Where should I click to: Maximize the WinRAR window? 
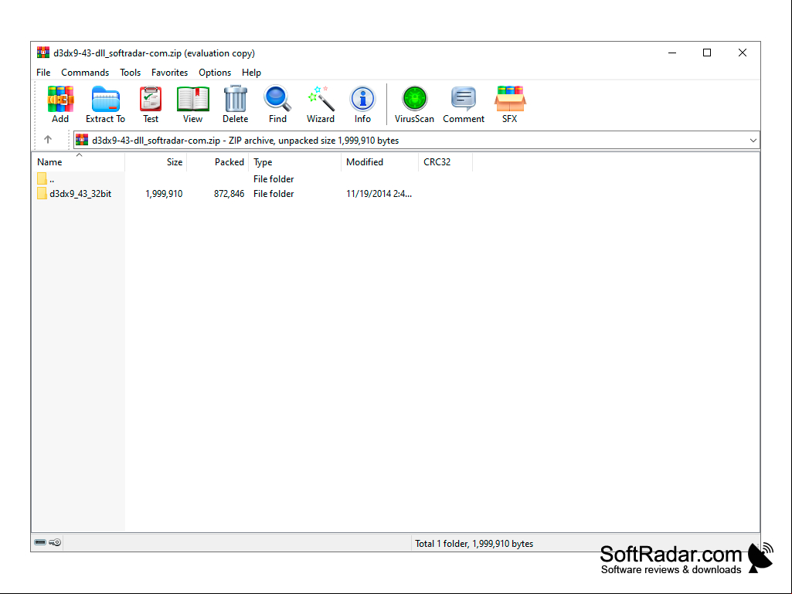pos(707,53)
